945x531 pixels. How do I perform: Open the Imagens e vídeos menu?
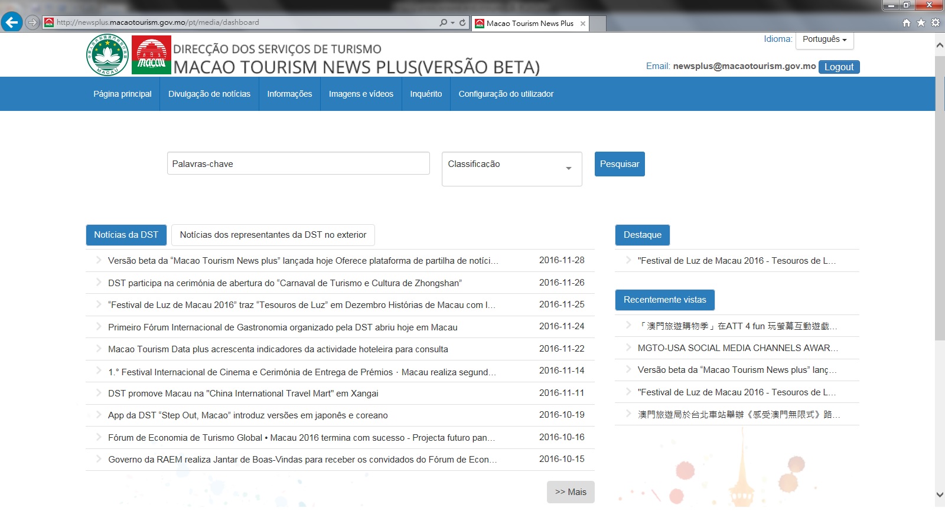click(361, 94)
